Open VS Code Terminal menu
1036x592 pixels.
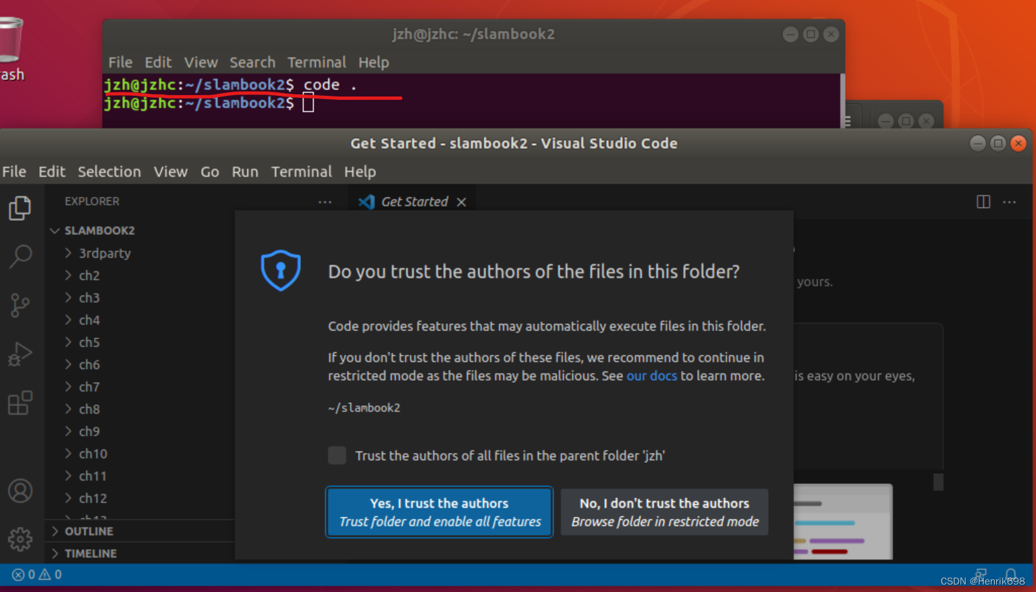tap(302, 171)
